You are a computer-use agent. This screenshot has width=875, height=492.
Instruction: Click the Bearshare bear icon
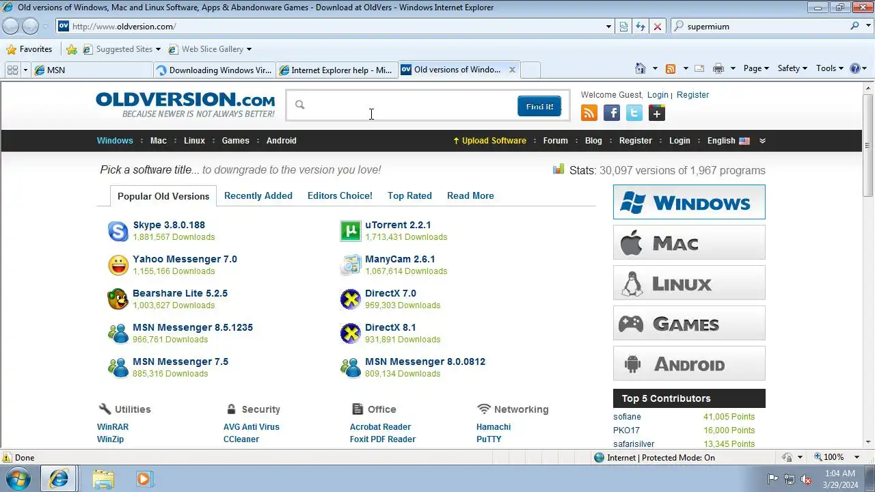pos(118,299)
